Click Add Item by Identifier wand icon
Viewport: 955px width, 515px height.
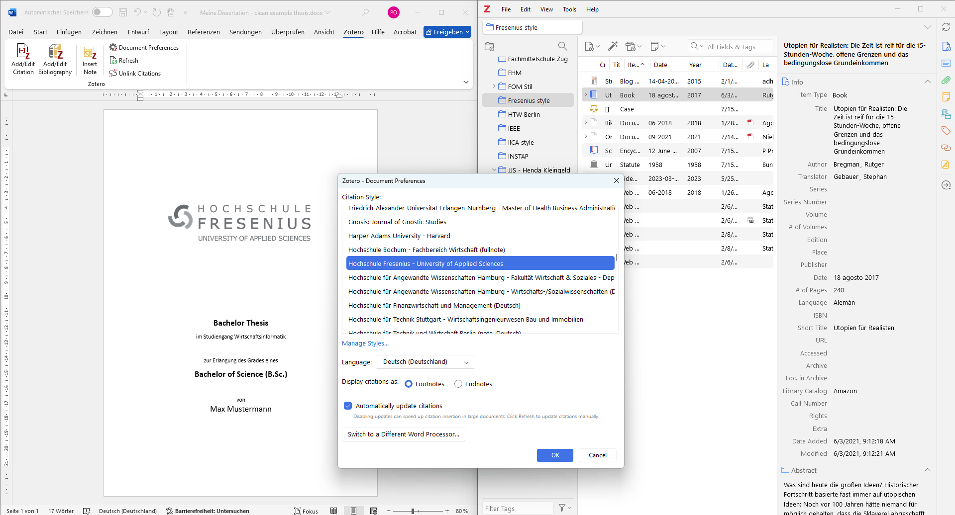point(613,46)
